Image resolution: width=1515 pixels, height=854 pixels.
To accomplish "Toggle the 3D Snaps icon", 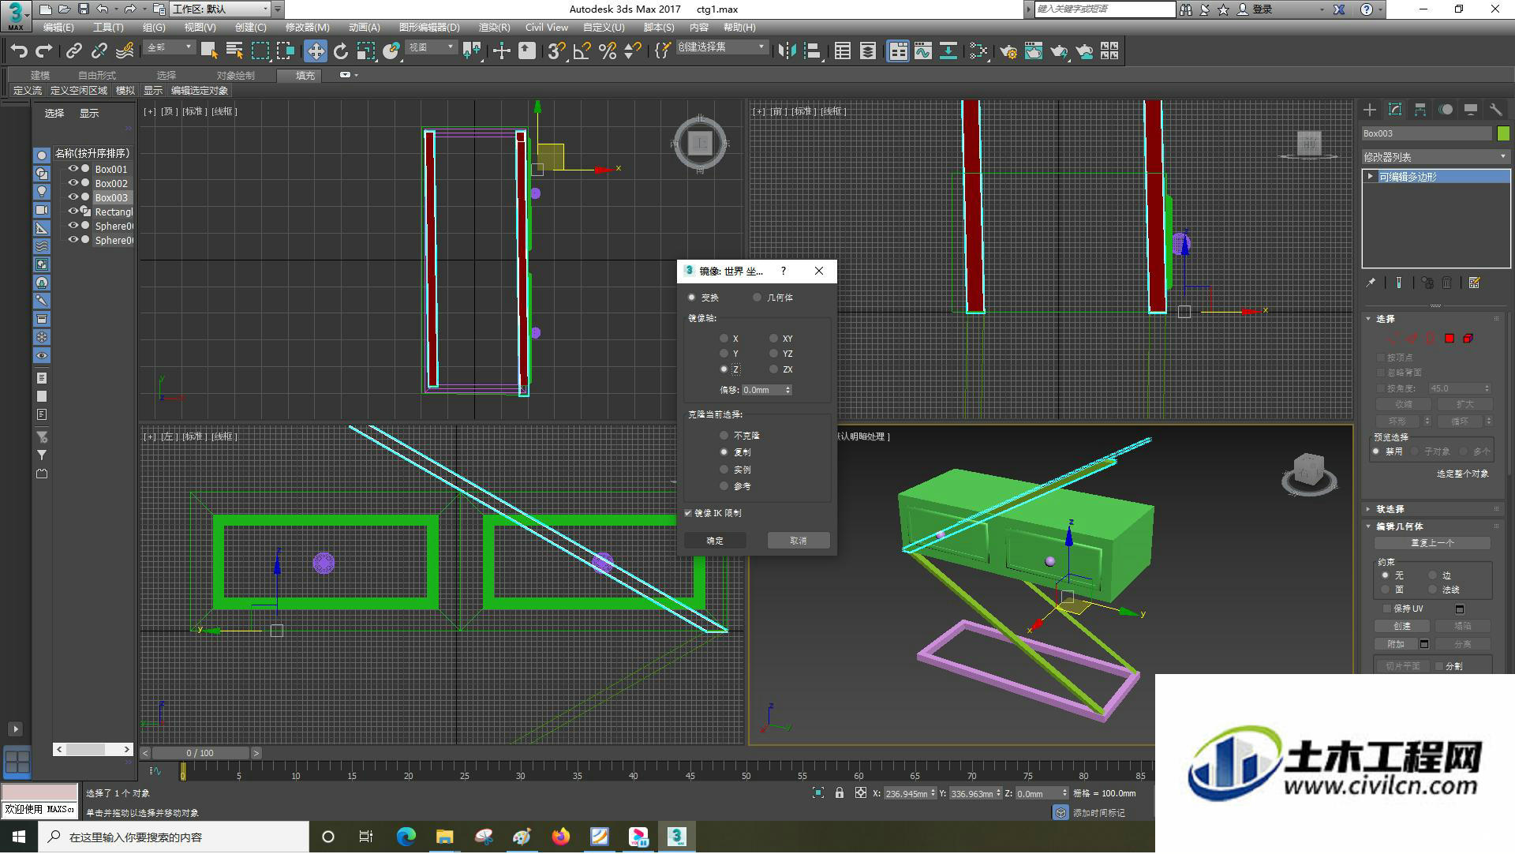I will (x=555, y=51).
